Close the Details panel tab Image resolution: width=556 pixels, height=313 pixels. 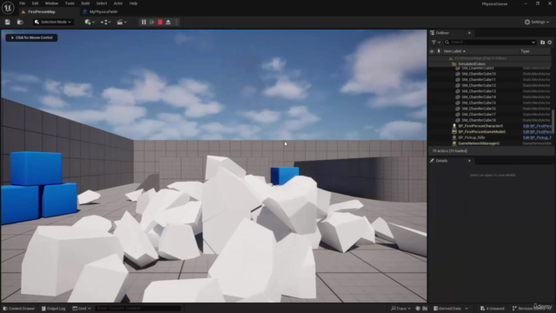(x=469, y=161)
